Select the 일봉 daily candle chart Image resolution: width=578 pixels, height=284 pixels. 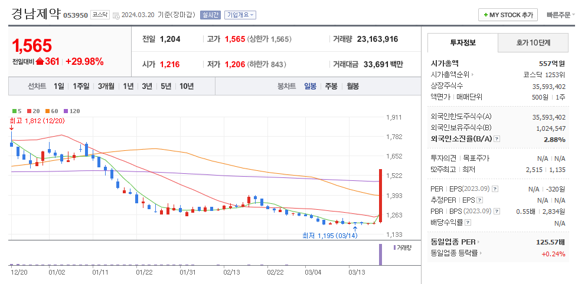coord(310,87)
